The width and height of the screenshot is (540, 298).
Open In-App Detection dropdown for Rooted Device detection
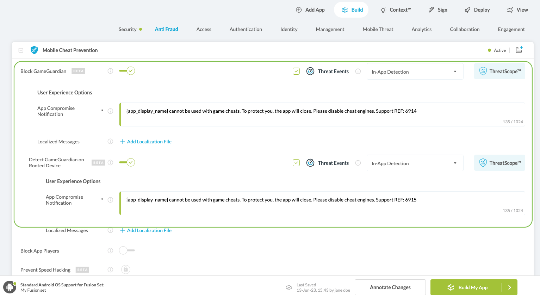click(x=415, y=163)
